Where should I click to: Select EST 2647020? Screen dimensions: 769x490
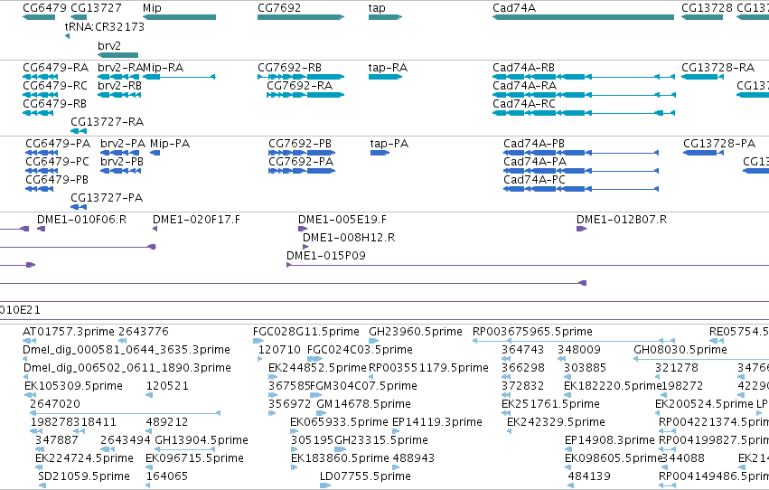click(125, 413)
